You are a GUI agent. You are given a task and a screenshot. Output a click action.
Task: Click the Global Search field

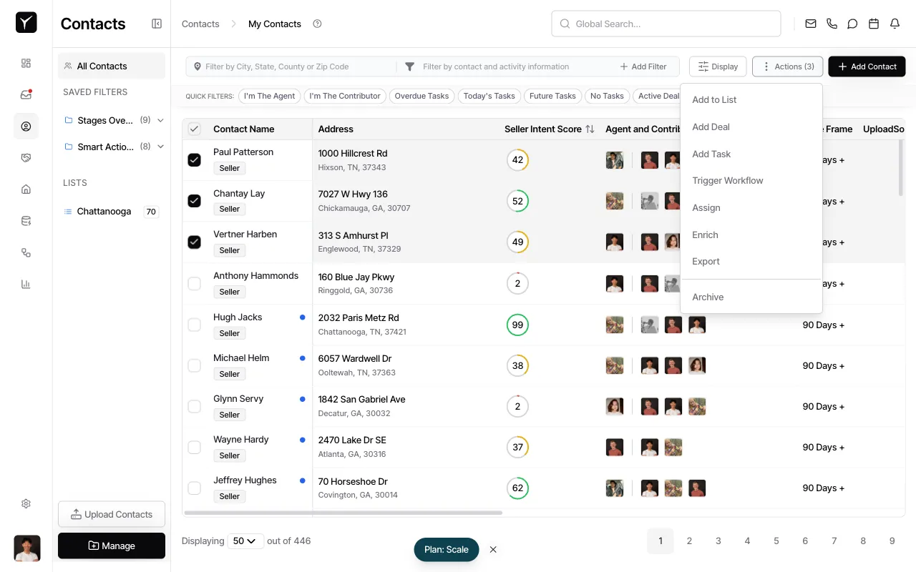tap(666, 24)
